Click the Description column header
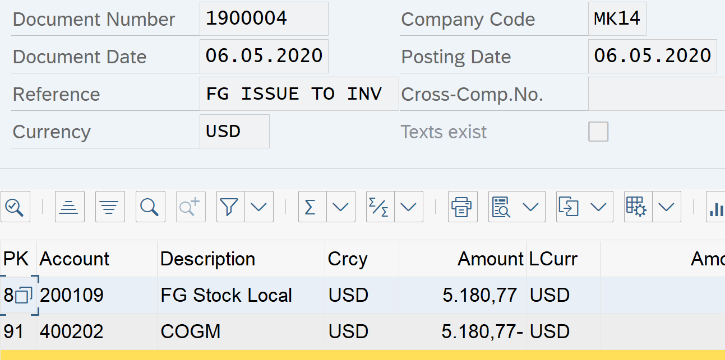Screen dimensions: 725x360 [x=207, y=259]
